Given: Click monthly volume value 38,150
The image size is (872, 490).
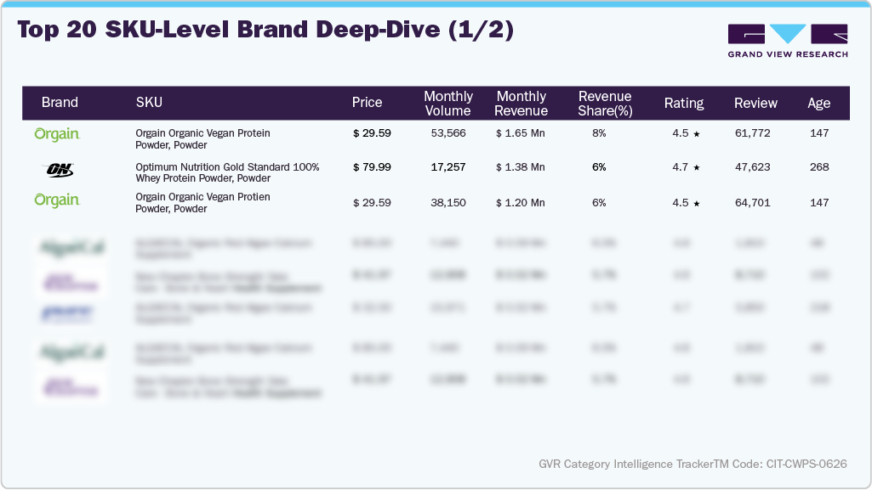Looking at the screenshot, I should (x=448, y=203).
